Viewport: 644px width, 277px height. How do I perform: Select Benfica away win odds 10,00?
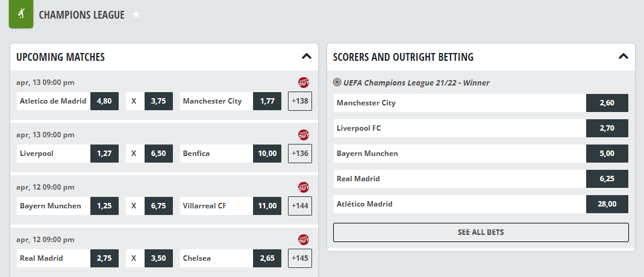[267, 154]
